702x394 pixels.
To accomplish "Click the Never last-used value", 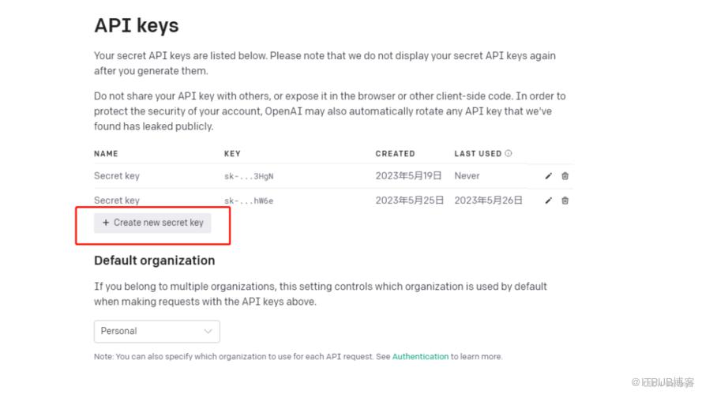I will [x=467, y=175].
